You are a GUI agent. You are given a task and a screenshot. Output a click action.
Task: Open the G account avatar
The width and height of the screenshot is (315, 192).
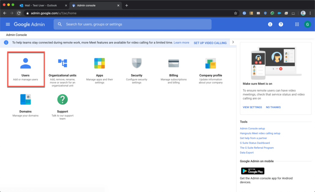click(x=307, y=24)
